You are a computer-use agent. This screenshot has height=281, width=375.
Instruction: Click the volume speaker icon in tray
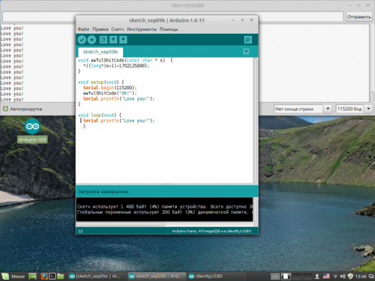(x=342, y=277)
